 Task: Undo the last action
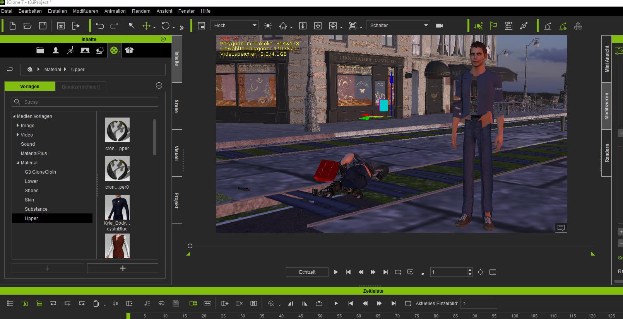point(100,26)
